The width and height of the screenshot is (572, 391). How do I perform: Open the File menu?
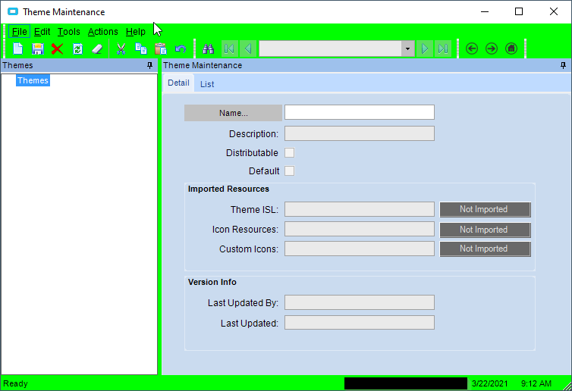(x=19, y=32)
